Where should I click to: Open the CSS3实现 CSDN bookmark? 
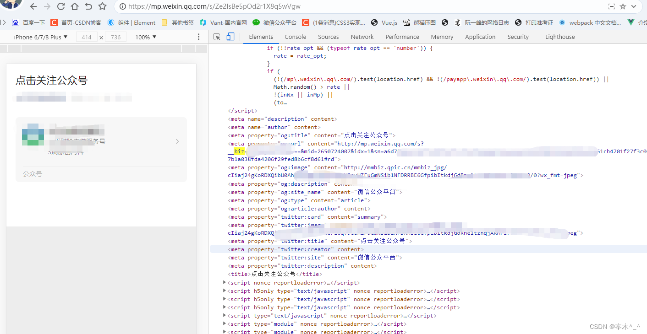pyautogui.click(x=334, y=22)
